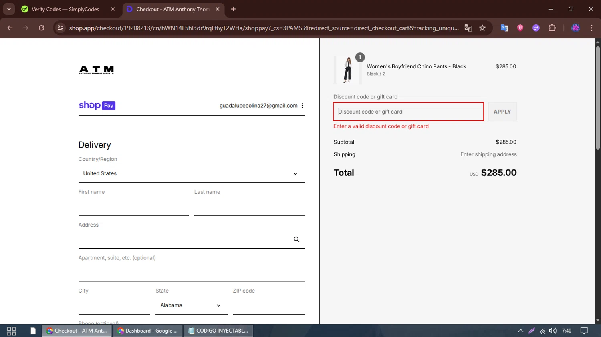
Task: Click the shop.app URL in address bar
Action: [264, 28]
